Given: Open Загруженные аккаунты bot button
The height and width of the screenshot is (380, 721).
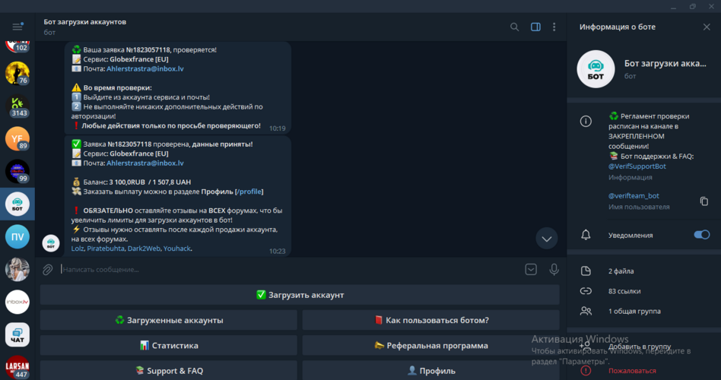Looking at the screenshot, I should tap(169, 320).
